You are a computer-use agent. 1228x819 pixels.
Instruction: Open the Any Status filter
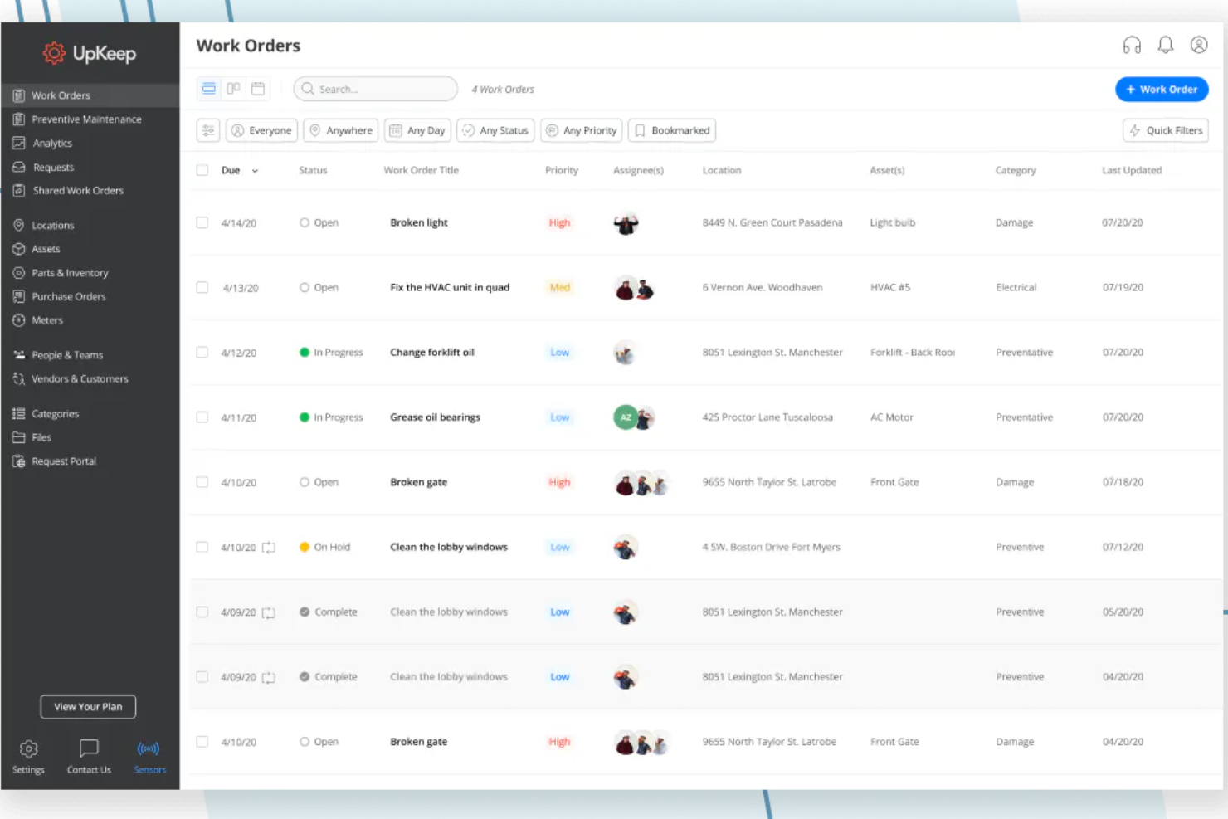[495, 130]
